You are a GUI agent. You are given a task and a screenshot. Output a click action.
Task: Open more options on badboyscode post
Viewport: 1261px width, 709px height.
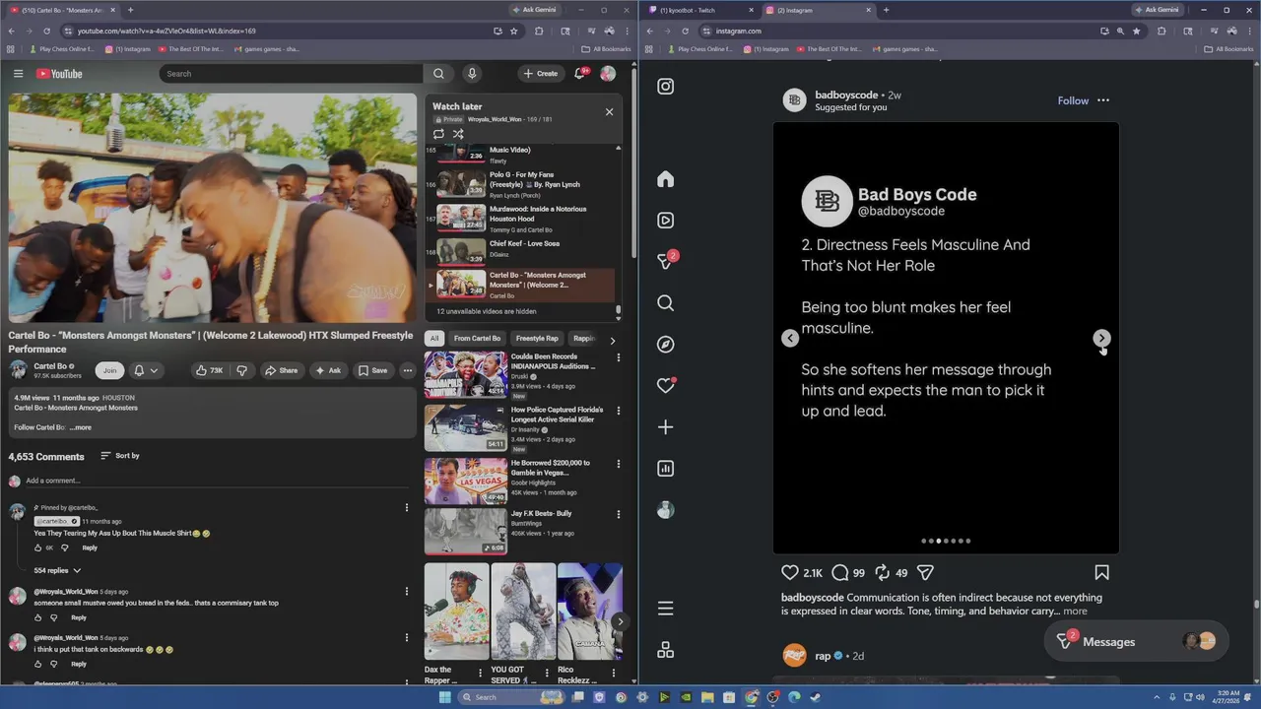click(x=1103, y=100)
